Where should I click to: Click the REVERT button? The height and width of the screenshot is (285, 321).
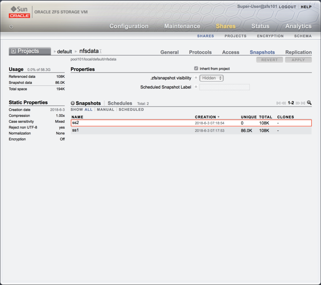coord(269,60)
